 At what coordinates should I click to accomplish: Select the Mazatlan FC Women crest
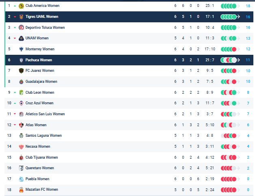tap(21, 190)
